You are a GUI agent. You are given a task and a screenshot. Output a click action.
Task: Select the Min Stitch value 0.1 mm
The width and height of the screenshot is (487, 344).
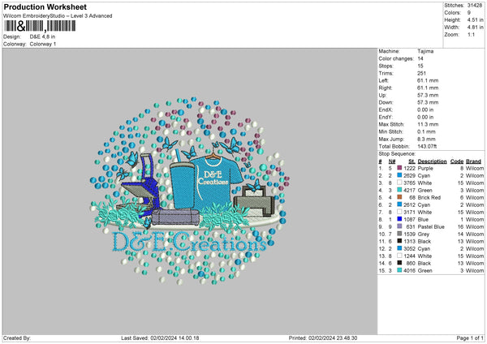point(426,131)
